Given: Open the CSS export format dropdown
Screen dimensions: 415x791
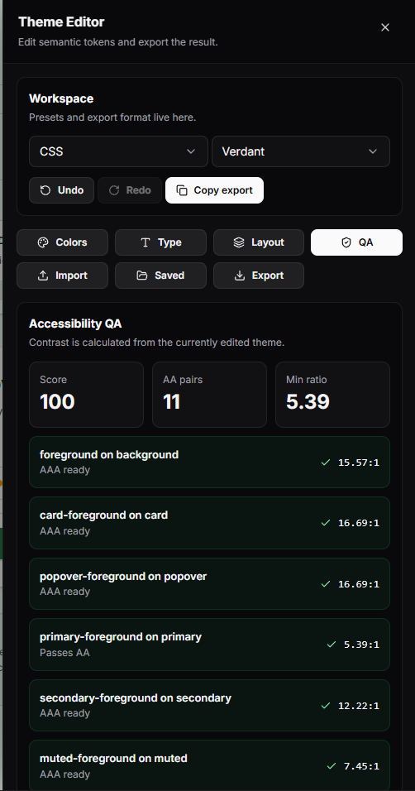Looking at the screenshot, I should pos(118,151).
